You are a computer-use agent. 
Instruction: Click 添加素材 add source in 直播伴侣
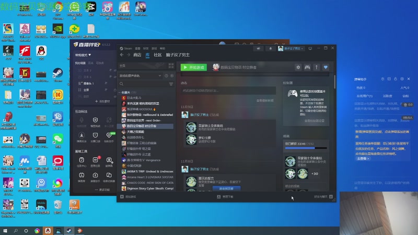tap(102, 101)
